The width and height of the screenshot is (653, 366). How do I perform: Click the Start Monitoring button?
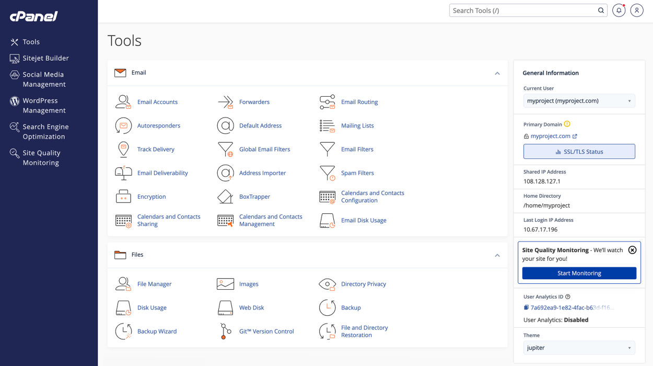(579, 273)
